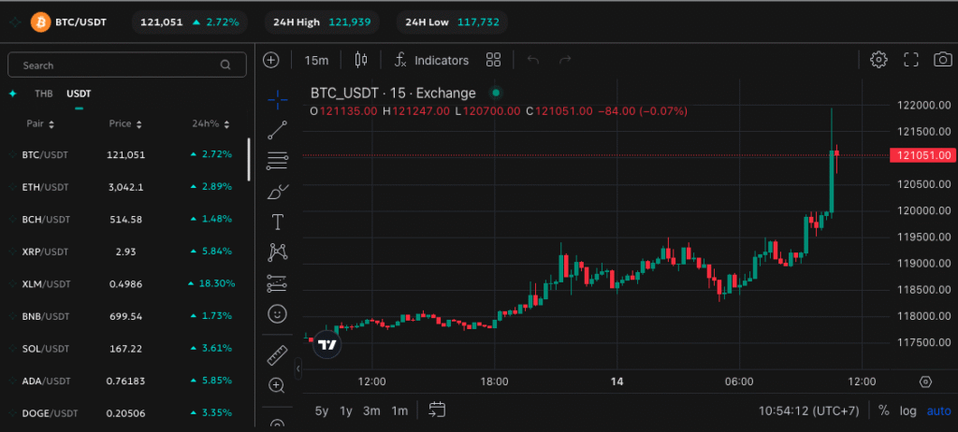The height and width of the screenshot is (432, 958).
Task: Select the trend line drawing tool
Action: coord(277,130)
